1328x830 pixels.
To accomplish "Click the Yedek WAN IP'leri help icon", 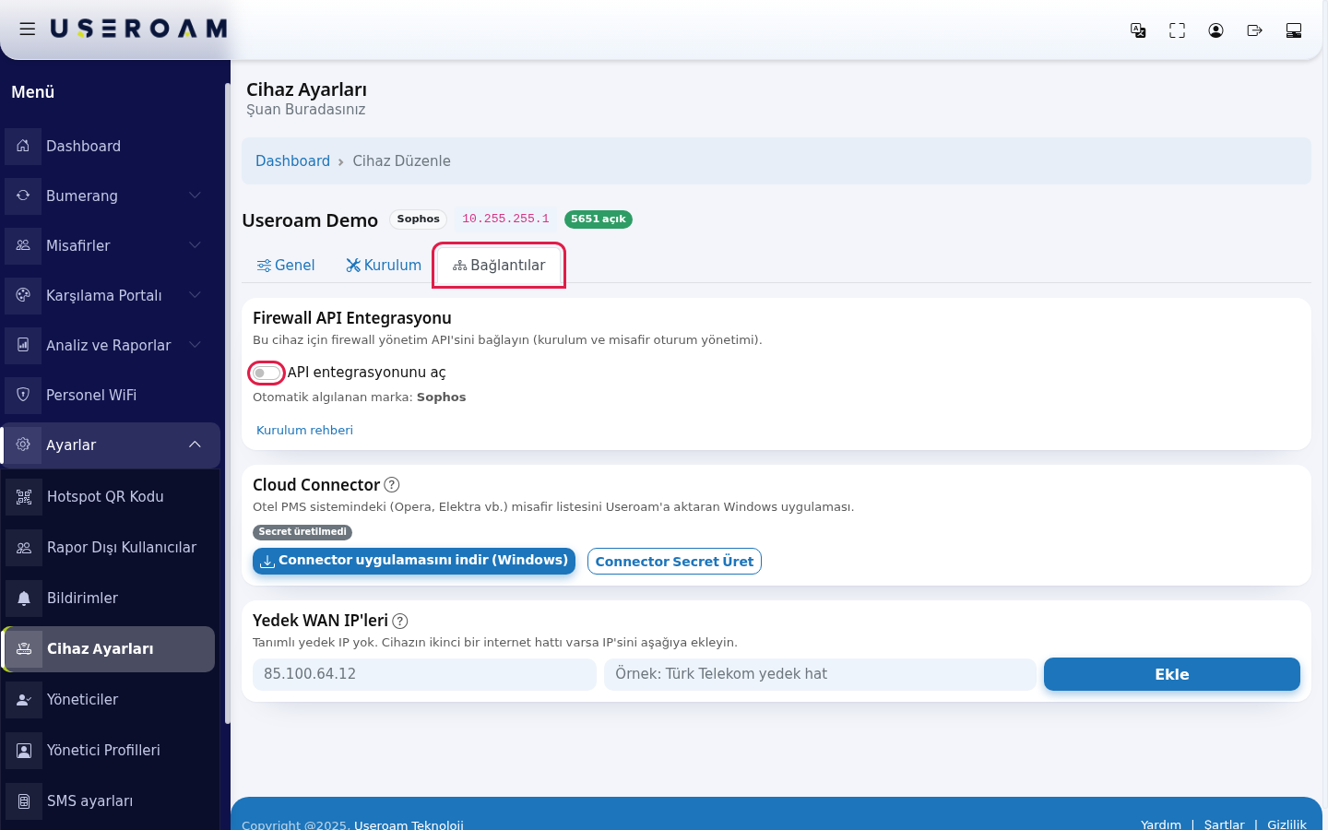I will pos(400,622).
